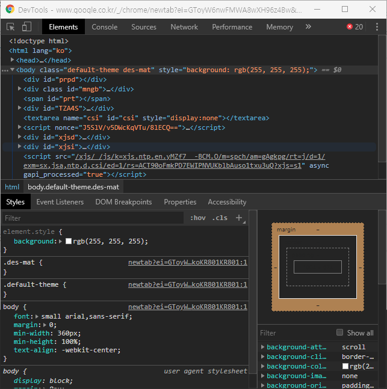Expand the margin shorthand property in body rule

45,325
